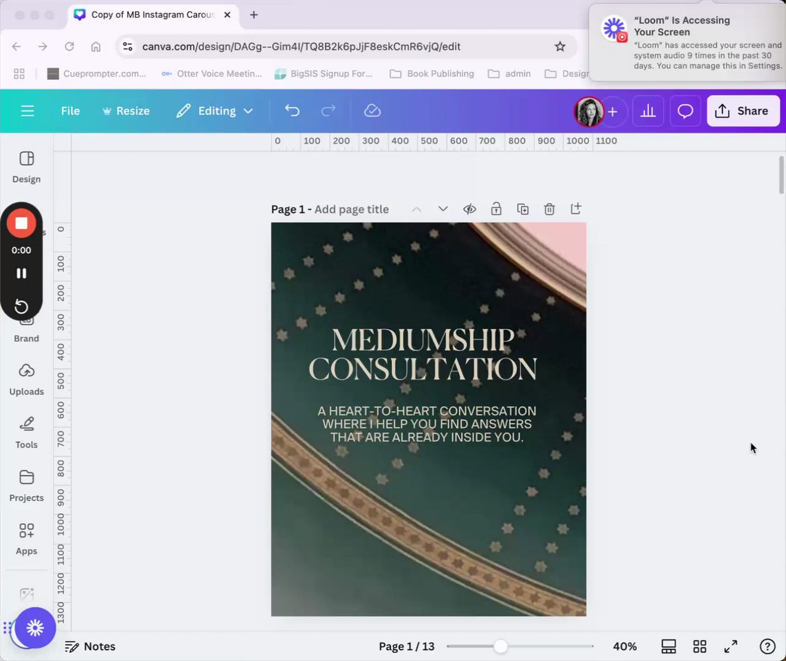This screenshot has width=786, height=661.
Task: Click the vertical scrollbar of the canvas
Action: [x=782, y=175]
